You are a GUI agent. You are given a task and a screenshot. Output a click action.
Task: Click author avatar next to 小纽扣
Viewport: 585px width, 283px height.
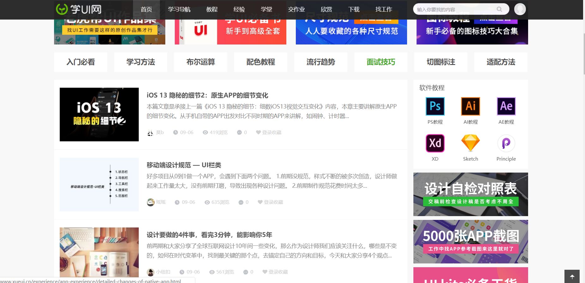point(150,272)
